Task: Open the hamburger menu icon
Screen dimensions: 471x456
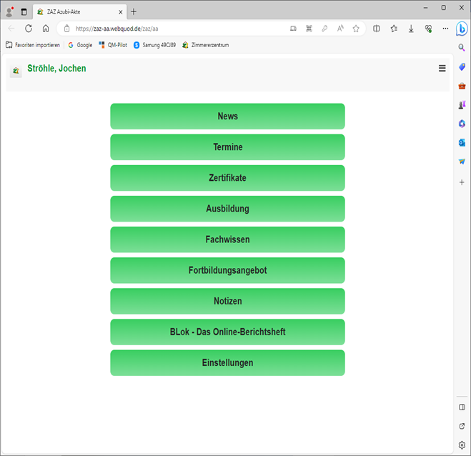Action: click(442, 68)
